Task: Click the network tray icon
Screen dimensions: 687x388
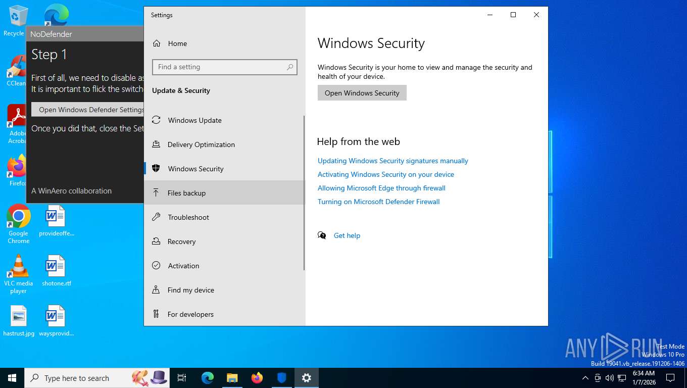Action: (622, 378)
